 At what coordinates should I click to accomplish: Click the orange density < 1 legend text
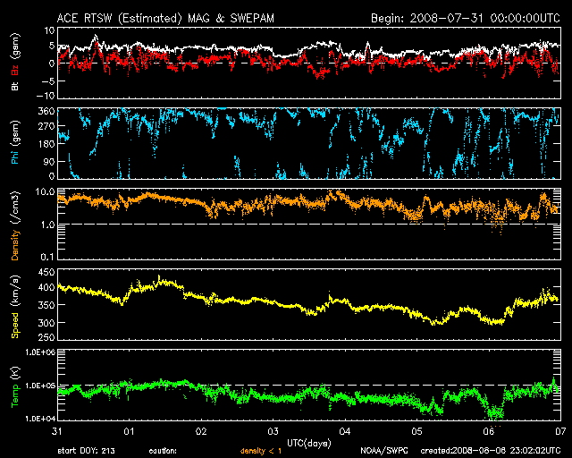(x=261, y=451)
